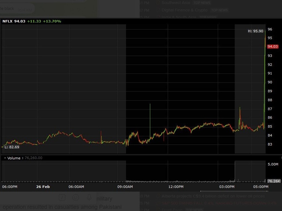Click the +13.70% percent change value
This screenshot has width=282, height=211.
[x=52, y=21]
